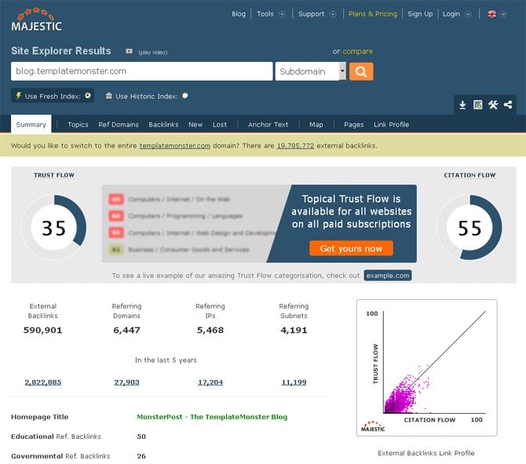
Task: Click the spreadsheet report icon
Action: [477, 105]
